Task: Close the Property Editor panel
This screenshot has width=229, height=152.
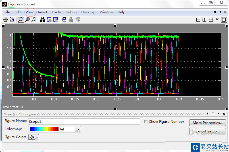Action: coord(224,114)
